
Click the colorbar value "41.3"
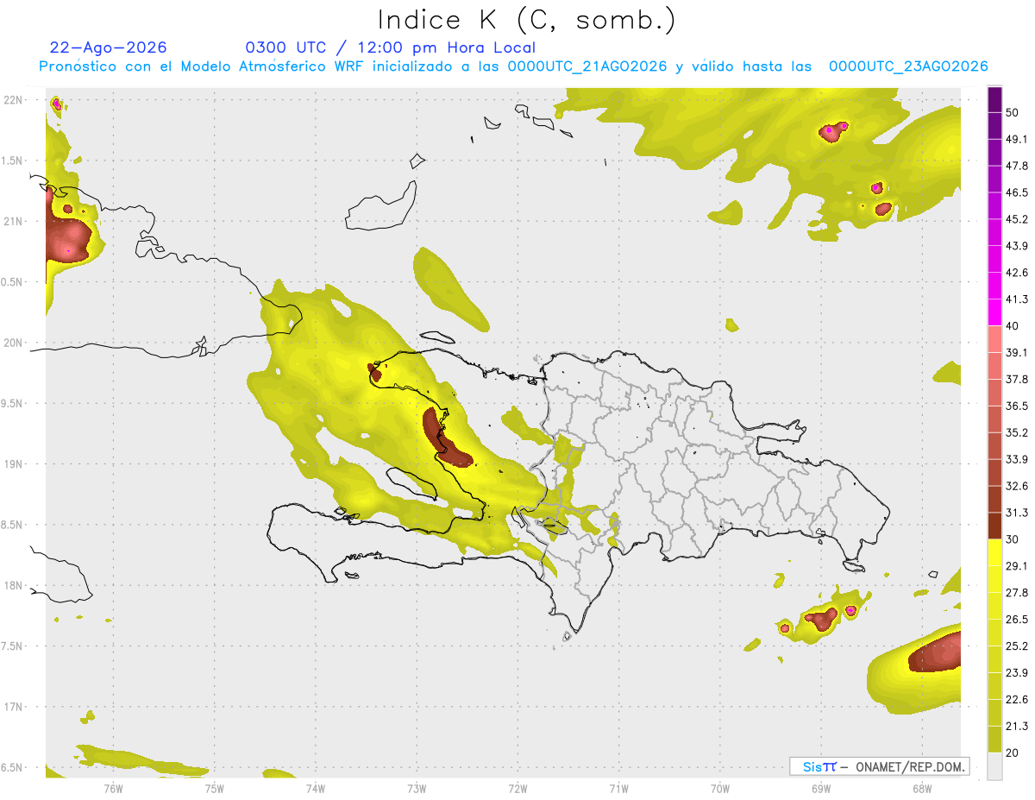click(1017, 299)
